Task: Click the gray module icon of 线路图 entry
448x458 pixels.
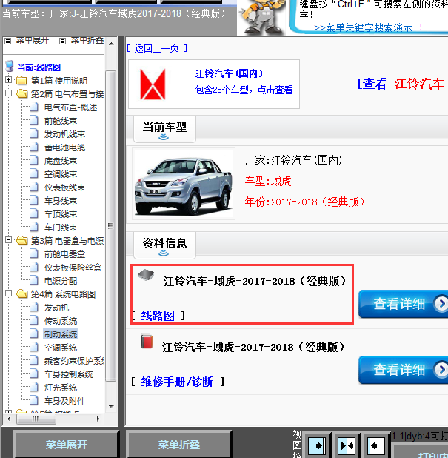Action: [x=146, y=275]
